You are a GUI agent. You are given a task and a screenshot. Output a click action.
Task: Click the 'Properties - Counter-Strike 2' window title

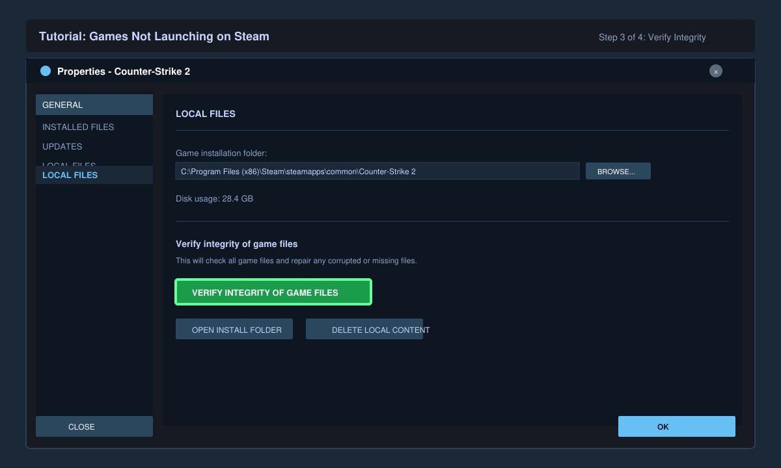[124, 71]
